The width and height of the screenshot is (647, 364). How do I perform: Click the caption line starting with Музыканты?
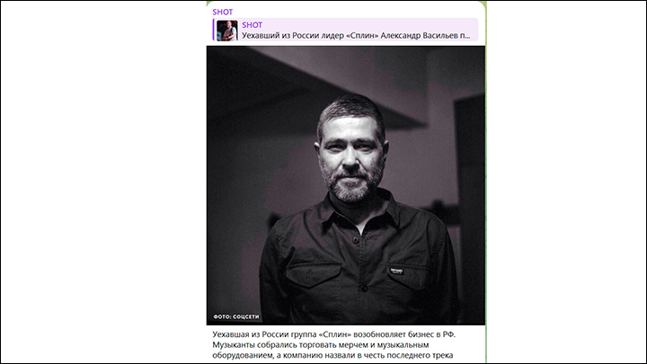coord(321,344)
